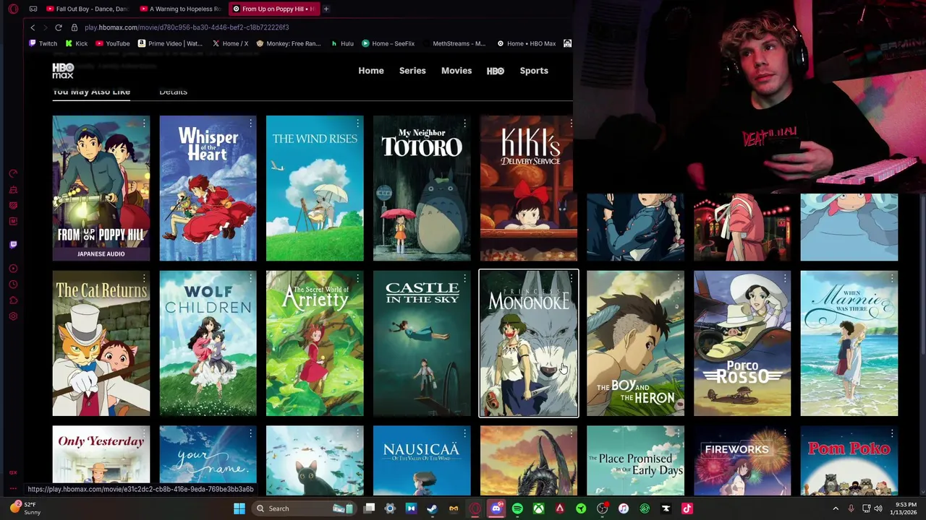The image size is (926, 520).
Task: Open Twitch panel in sidebar
Action: click(x=13, y=244)
